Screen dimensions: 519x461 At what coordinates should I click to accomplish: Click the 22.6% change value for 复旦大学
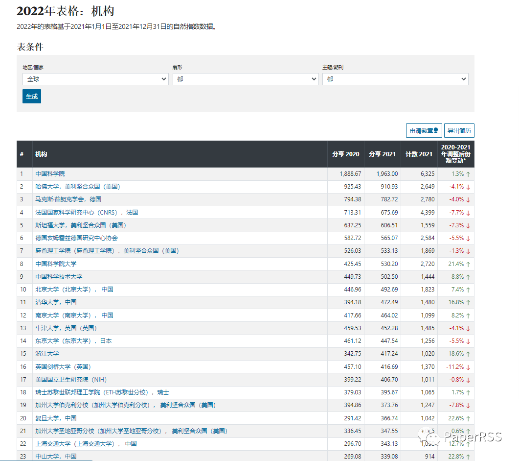pos(456,418)
